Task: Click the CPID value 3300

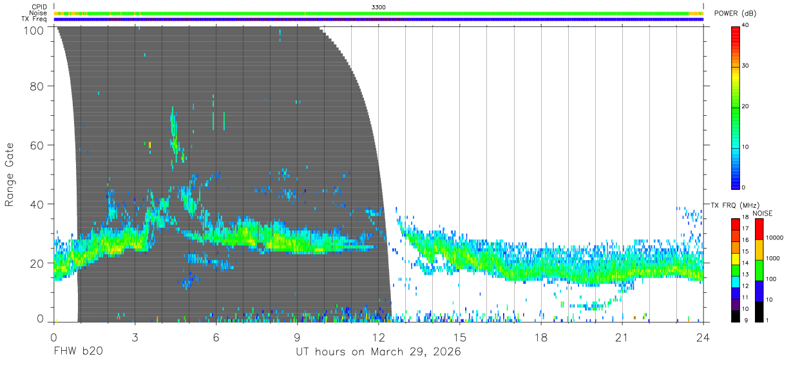Action: point(379,6)
